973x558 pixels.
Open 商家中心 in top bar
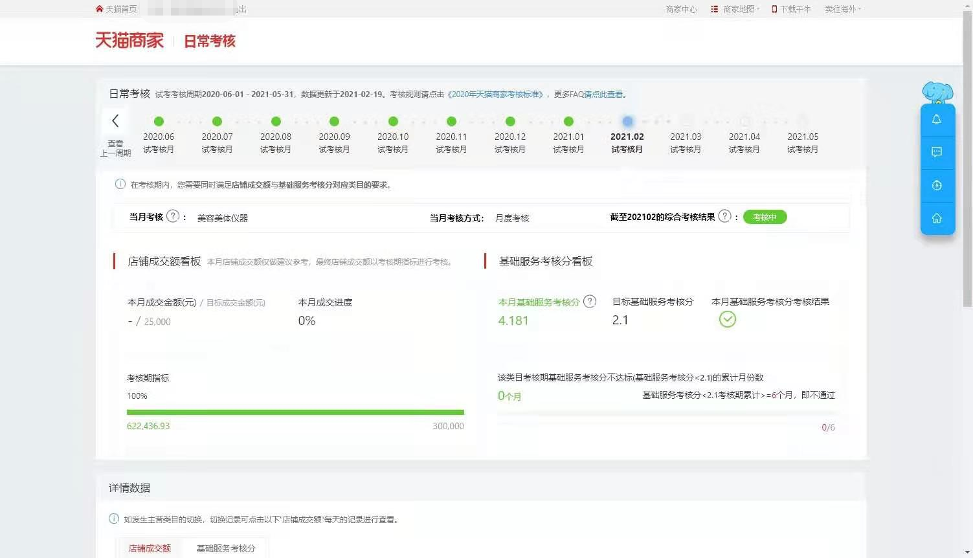pos(681,9)
